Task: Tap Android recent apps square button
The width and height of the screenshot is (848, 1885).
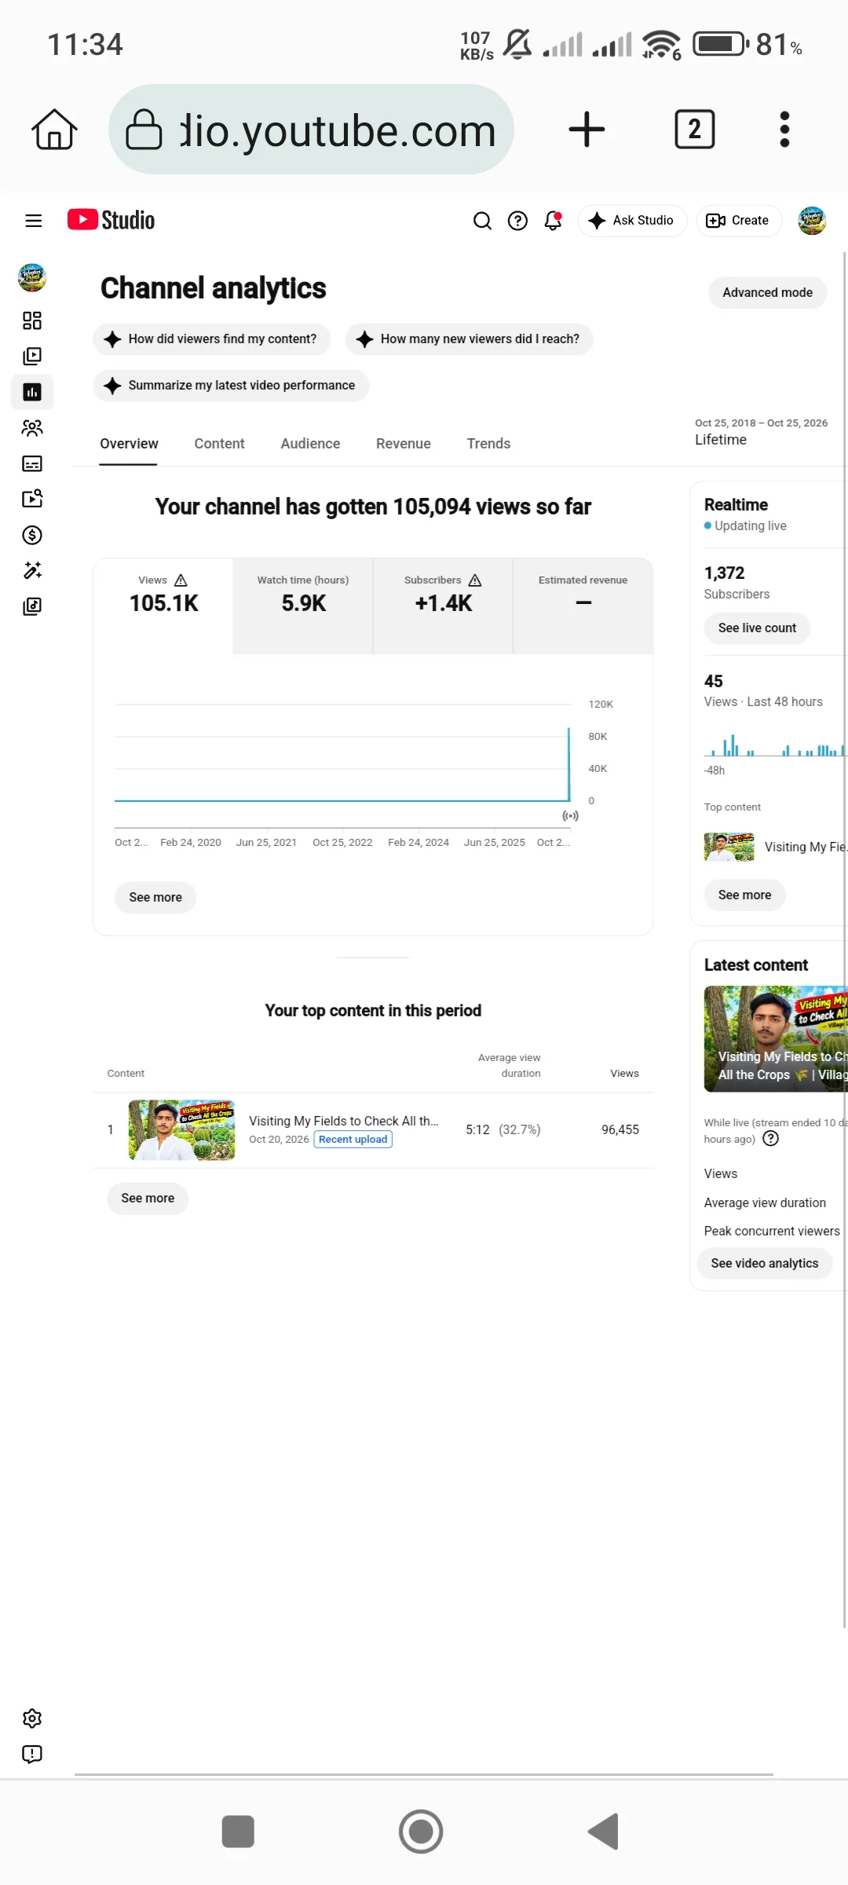Action: tap(238, 1832)
